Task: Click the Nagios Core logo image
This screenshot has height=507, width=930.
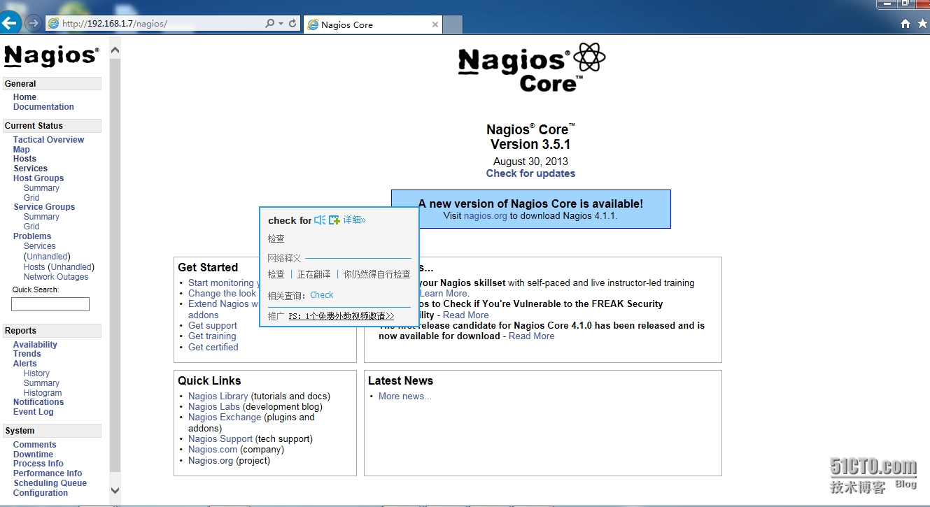Action: tap(532, 67)
